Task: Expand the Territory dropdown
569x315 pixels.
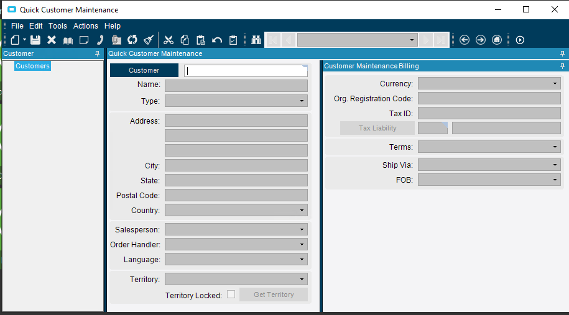Action: pos(302,279)
